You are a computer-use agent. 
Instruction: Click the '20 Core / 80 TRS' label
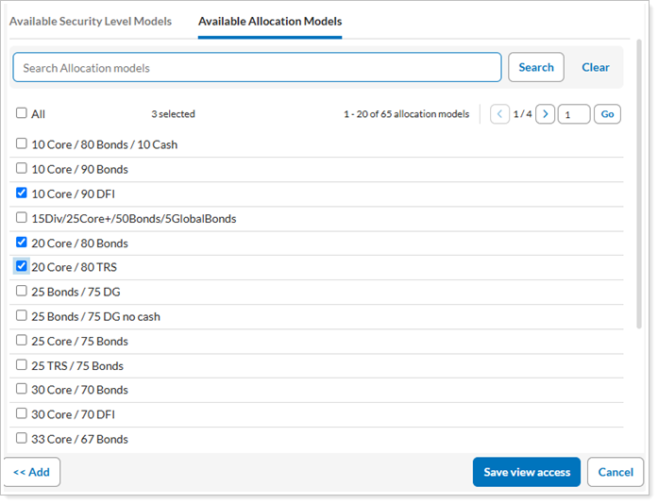tap(75, 267)
